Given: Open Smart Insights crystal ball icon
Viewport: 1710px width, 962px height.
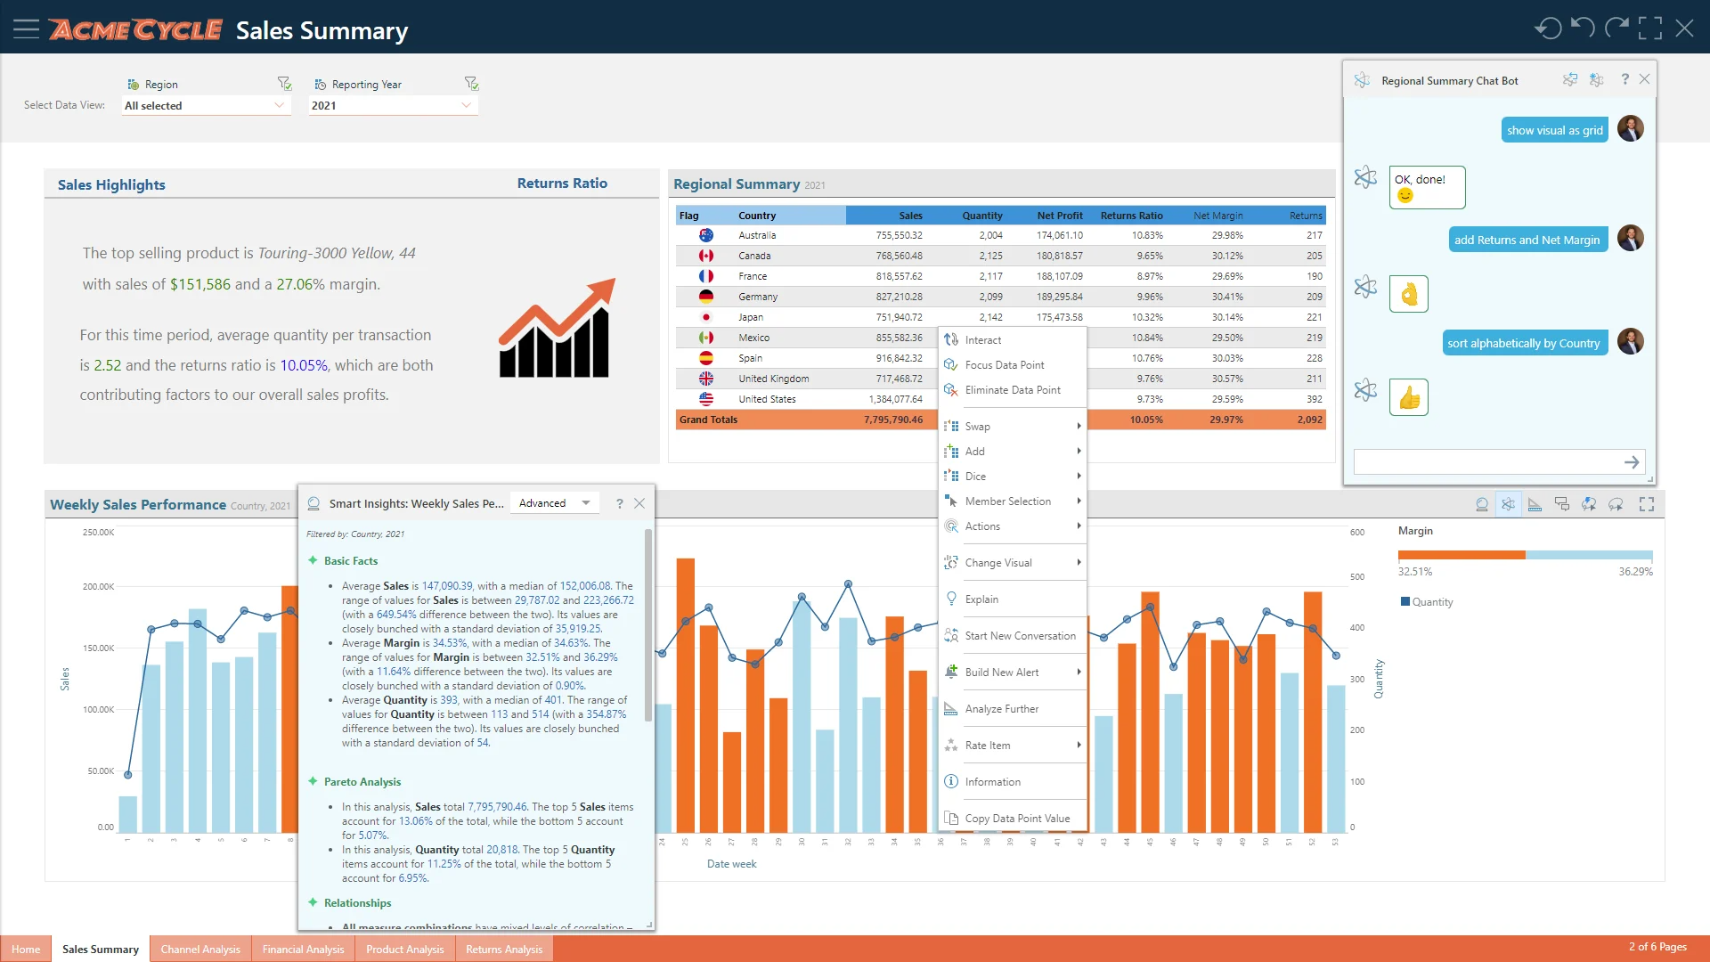Looking at the screenshot, I should click(x=1482, y=504).
